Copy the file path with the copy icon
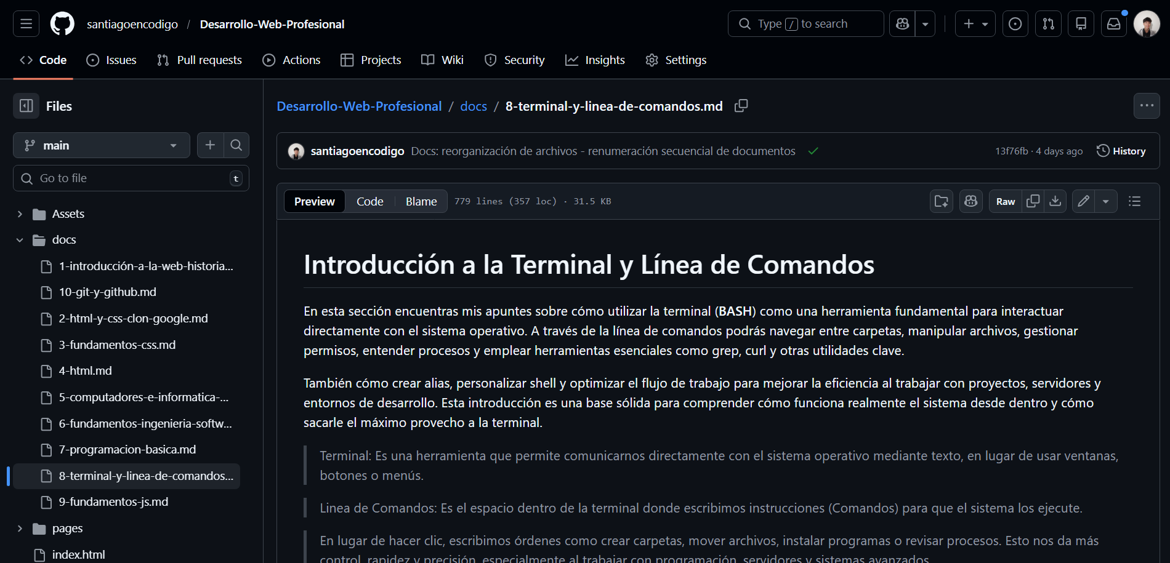 [x=741, y=106]
